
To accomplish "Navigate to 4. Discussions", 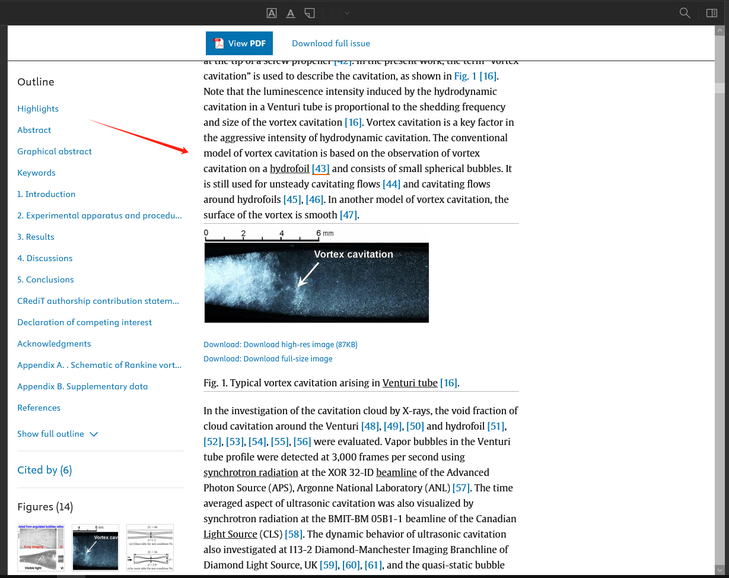I will point(45,258).
